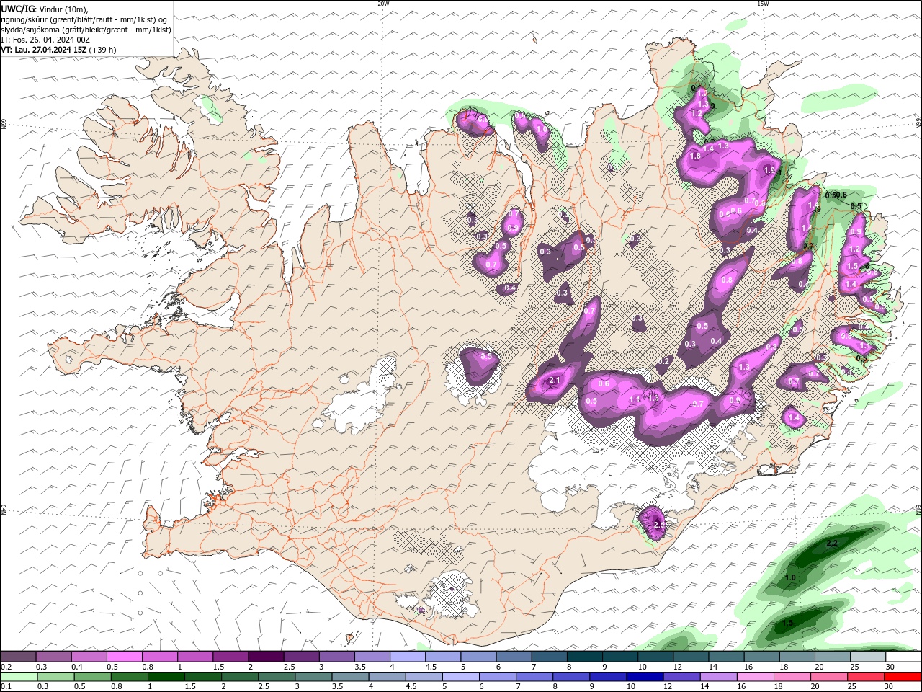Click the 20W longitude label
The image size is (922, 692).
coord(383,4)
